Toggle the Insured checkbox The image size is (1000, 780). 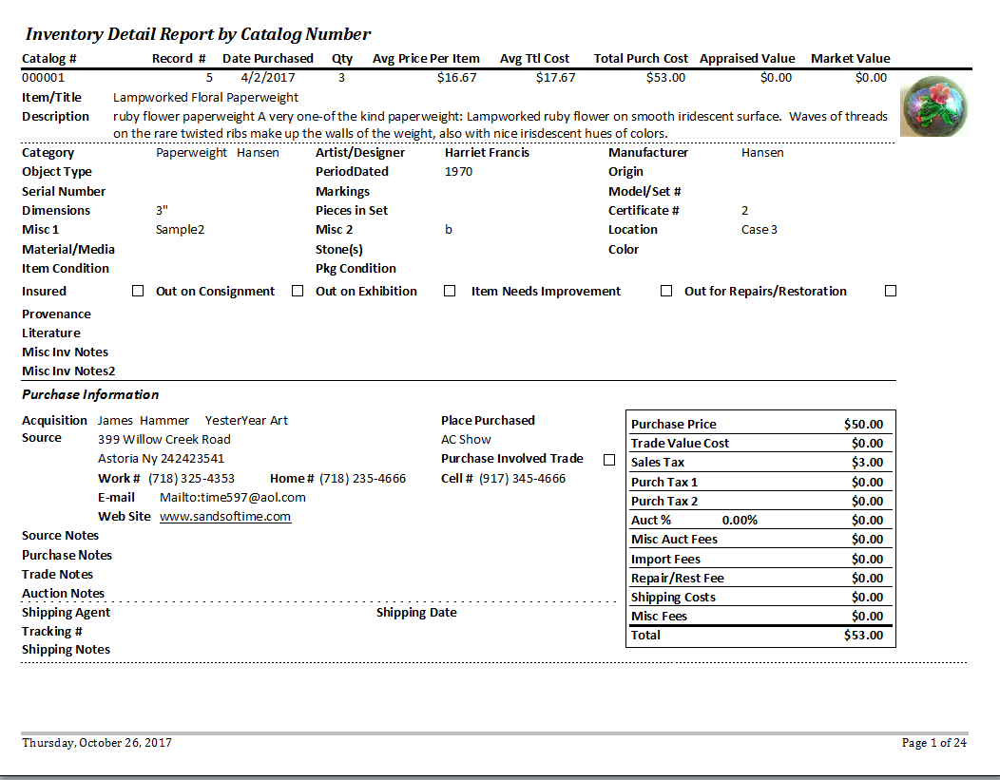coord(138,292)
